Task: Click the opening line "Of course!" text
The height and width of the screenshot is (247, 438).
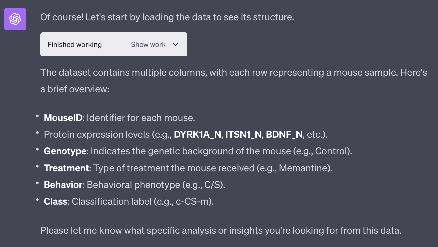Action: point(62,17)
